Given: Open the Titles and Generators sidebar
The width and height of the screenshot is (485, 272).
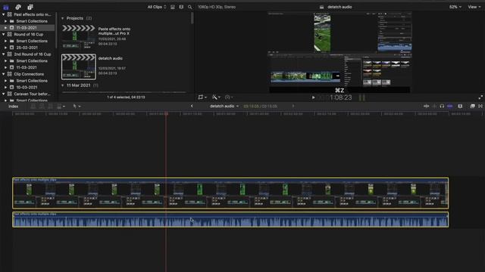Looking at the screenshot, I should pos(30,7).
